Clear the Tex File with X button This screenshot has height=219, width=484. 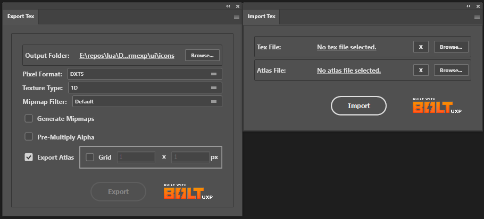pos(421,47)
